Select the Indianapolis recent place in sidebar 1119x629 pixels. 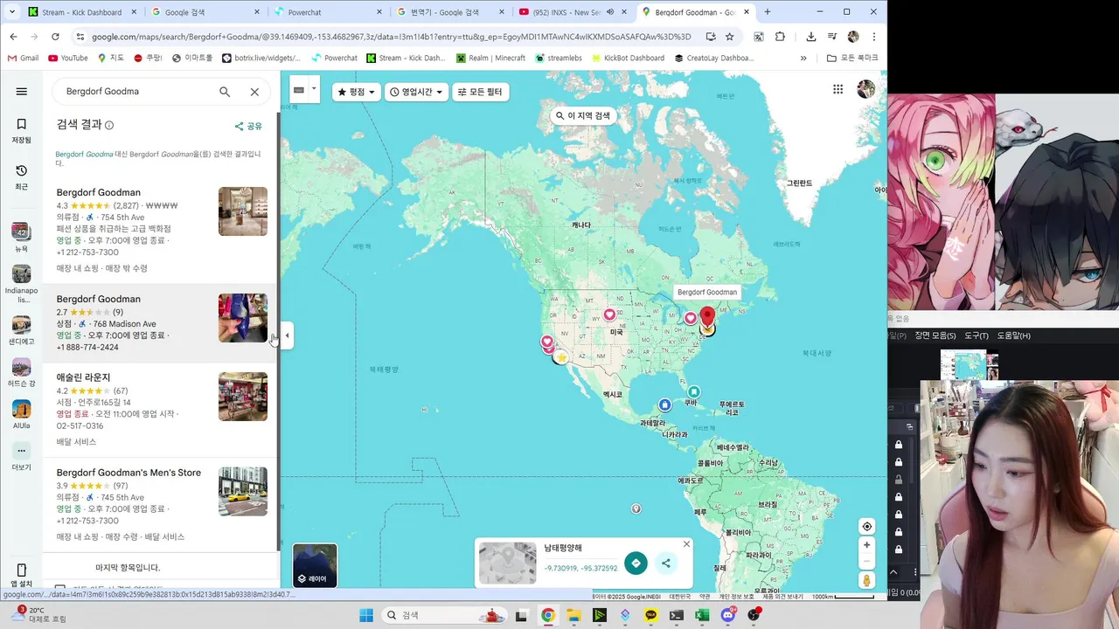[22, 284]
